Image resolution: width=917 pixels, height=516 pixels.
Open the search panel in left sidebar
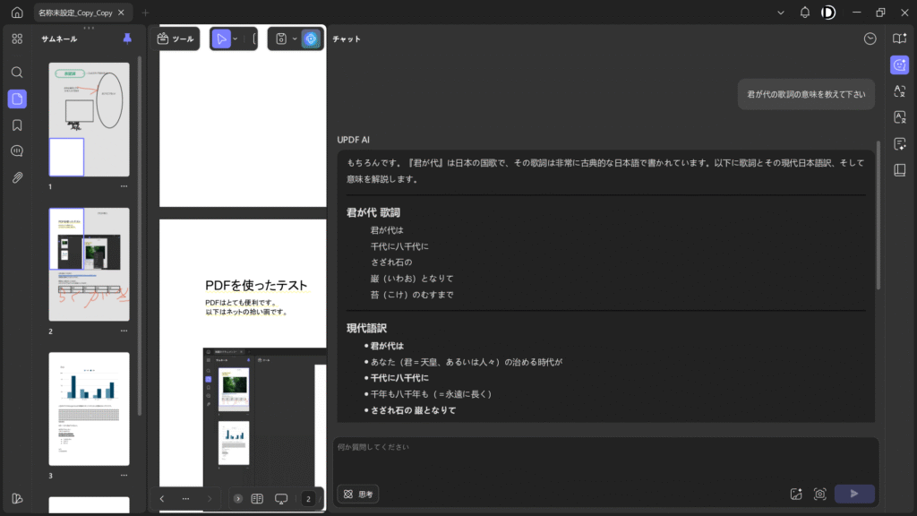coord(17,72)
